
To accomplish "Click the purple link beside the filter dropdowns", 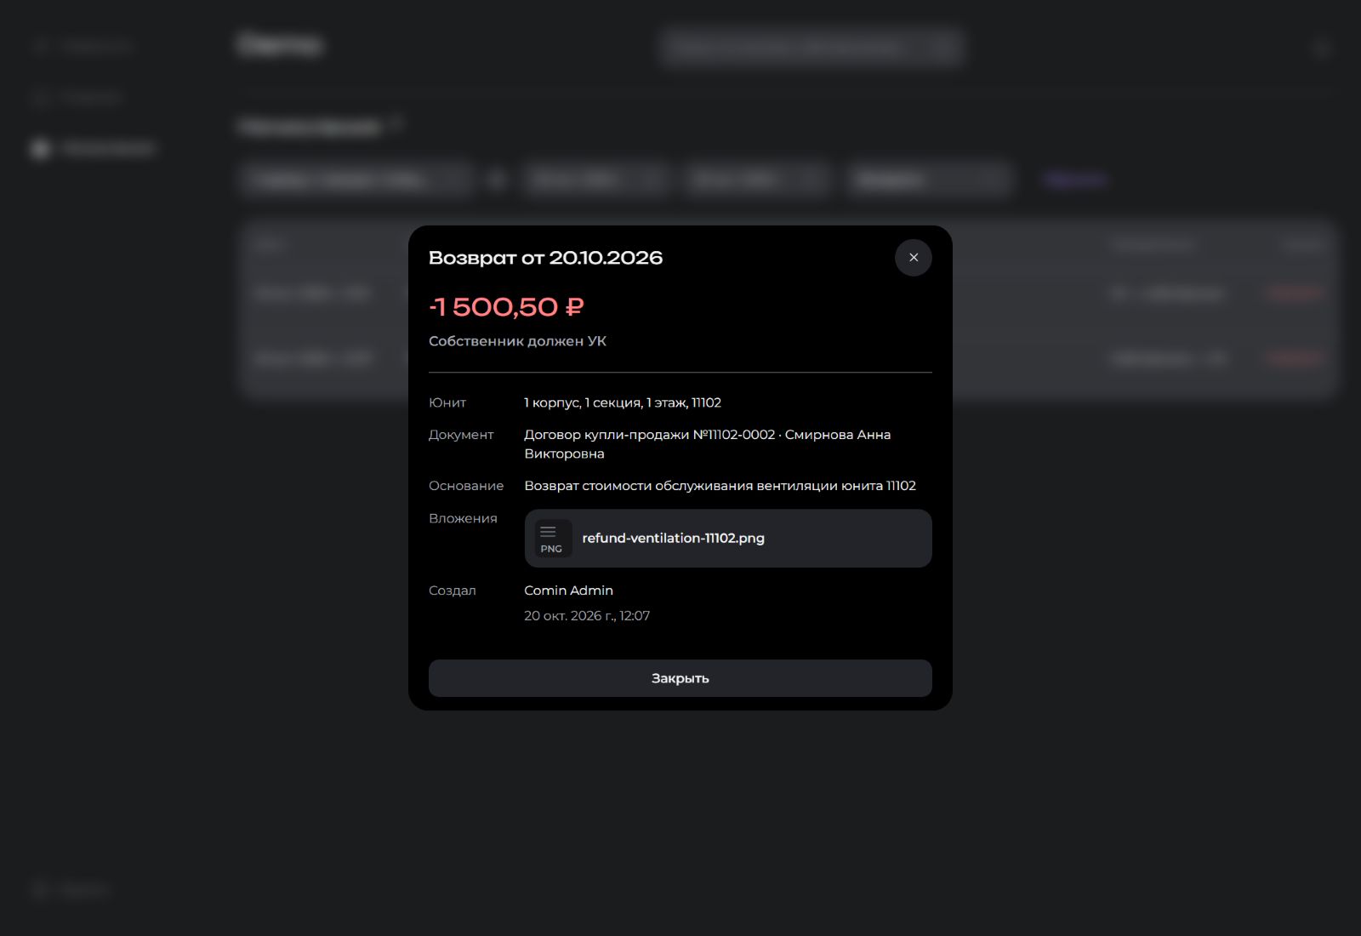I will tap(1075, 180).
